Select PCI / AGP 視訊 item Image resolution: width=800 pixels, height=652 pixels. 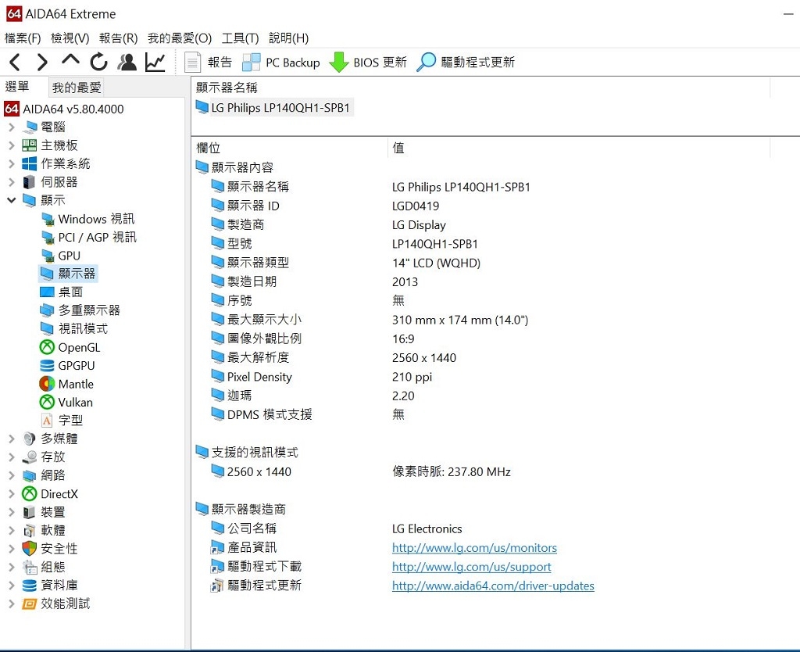pyautogui.click(x=89, y=238)
